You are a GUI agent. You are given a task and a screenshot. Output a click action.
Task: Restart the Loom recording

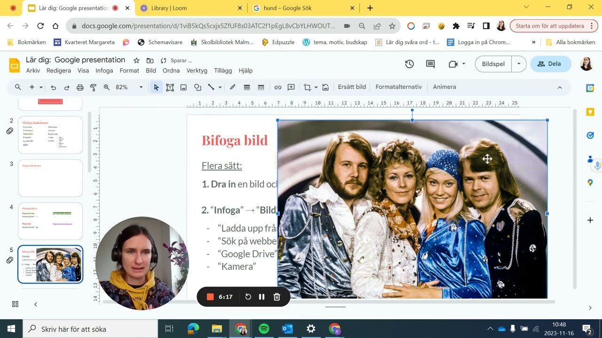pos(248,297)
